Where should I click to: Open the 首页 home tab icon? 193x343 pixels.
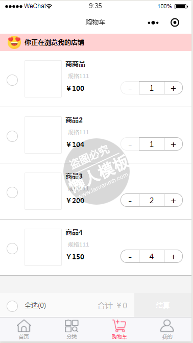(23, 326)
